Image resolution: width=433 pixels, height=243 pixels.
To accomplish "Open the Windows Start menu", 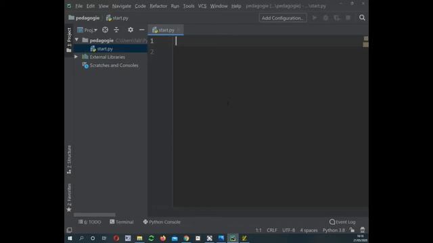I will coord(70,238).
